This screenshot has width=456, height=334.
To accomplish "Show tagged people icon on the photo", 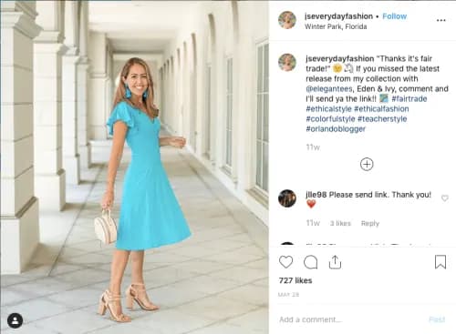I will (x=15, y=320).
